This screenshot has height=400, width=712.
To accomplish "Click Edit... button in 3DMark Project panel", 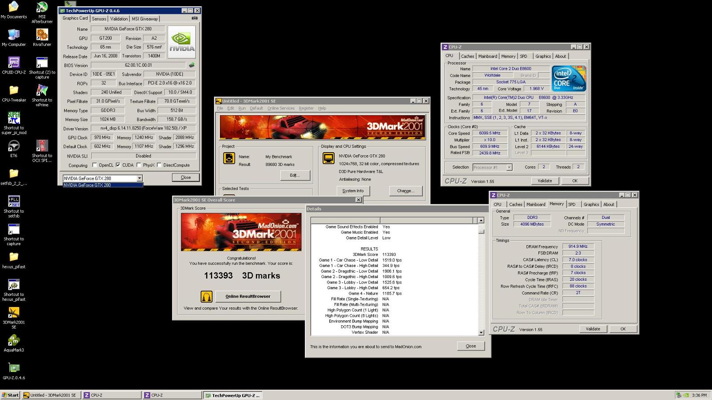I will 295,175.
